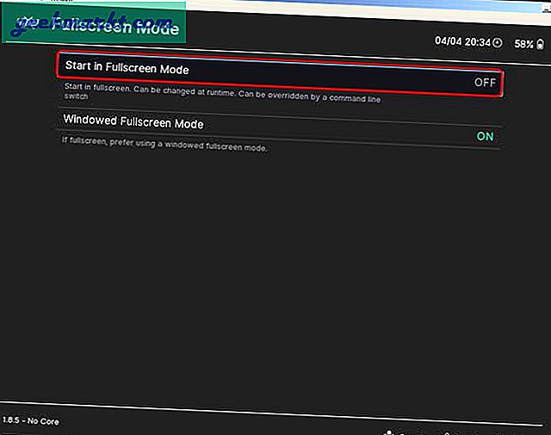Viewport: 551px width, 435px height.
Task: Click the 58% battery percentage text
Action: 523,44
